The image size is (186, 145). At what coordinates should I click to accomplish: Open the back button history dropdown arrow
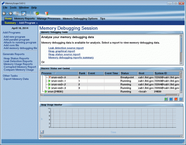pyautogui.click(x=7, y=14)
